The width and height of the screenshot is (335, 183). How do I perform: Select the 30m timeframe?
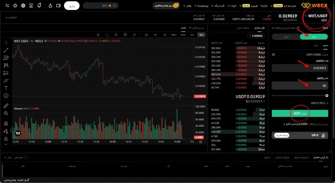coord(174,34)
